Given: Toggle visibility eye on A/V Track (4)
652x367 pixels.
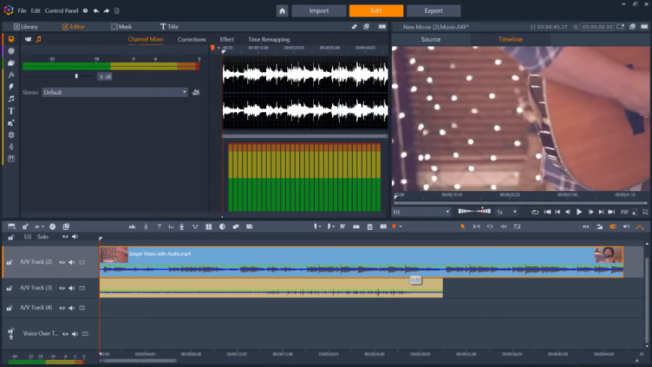Looking at the screenshot, I should point(62,308).
